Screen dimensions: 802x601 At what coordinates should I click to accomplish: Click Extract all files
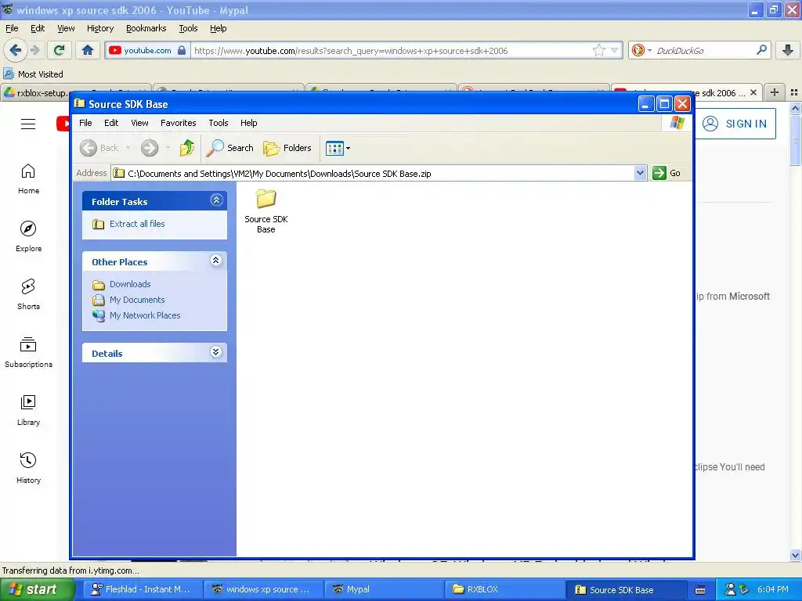point(137,224)
